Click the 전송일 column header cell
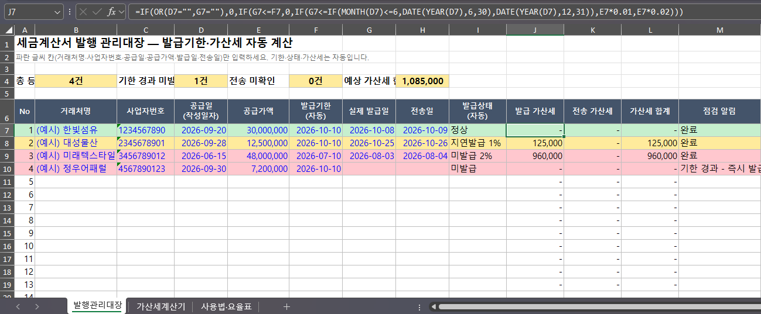The width and height of the screenshot is (761, 314). tap(422, 111)
